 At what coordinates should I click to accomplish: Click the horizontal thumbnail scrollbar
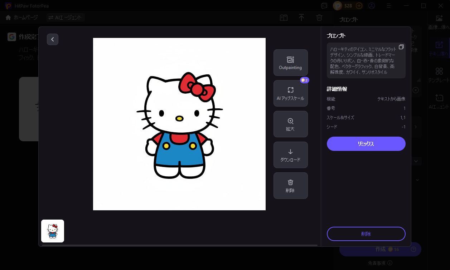coord(179,245)
